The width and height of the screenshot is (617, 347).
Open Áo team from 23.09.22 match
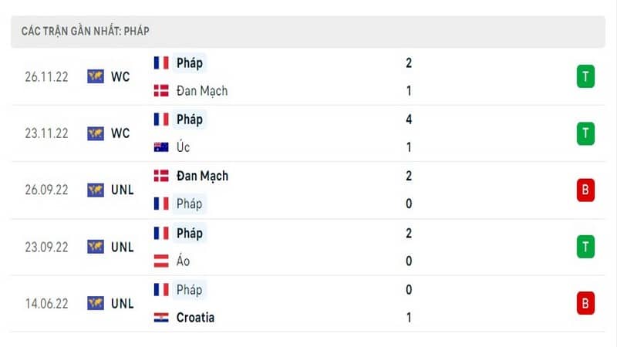tap(183, 261)
